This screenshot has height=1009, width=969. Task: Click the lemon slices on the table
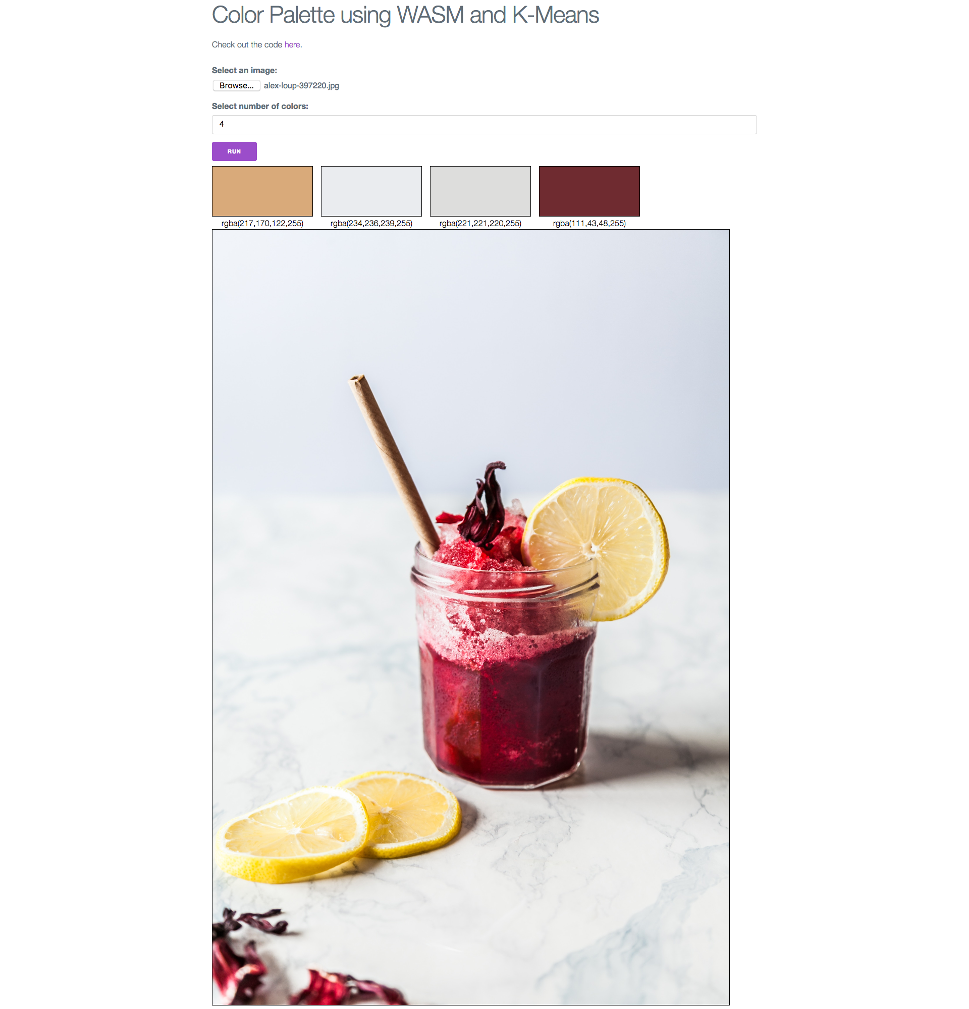point(338,827)
